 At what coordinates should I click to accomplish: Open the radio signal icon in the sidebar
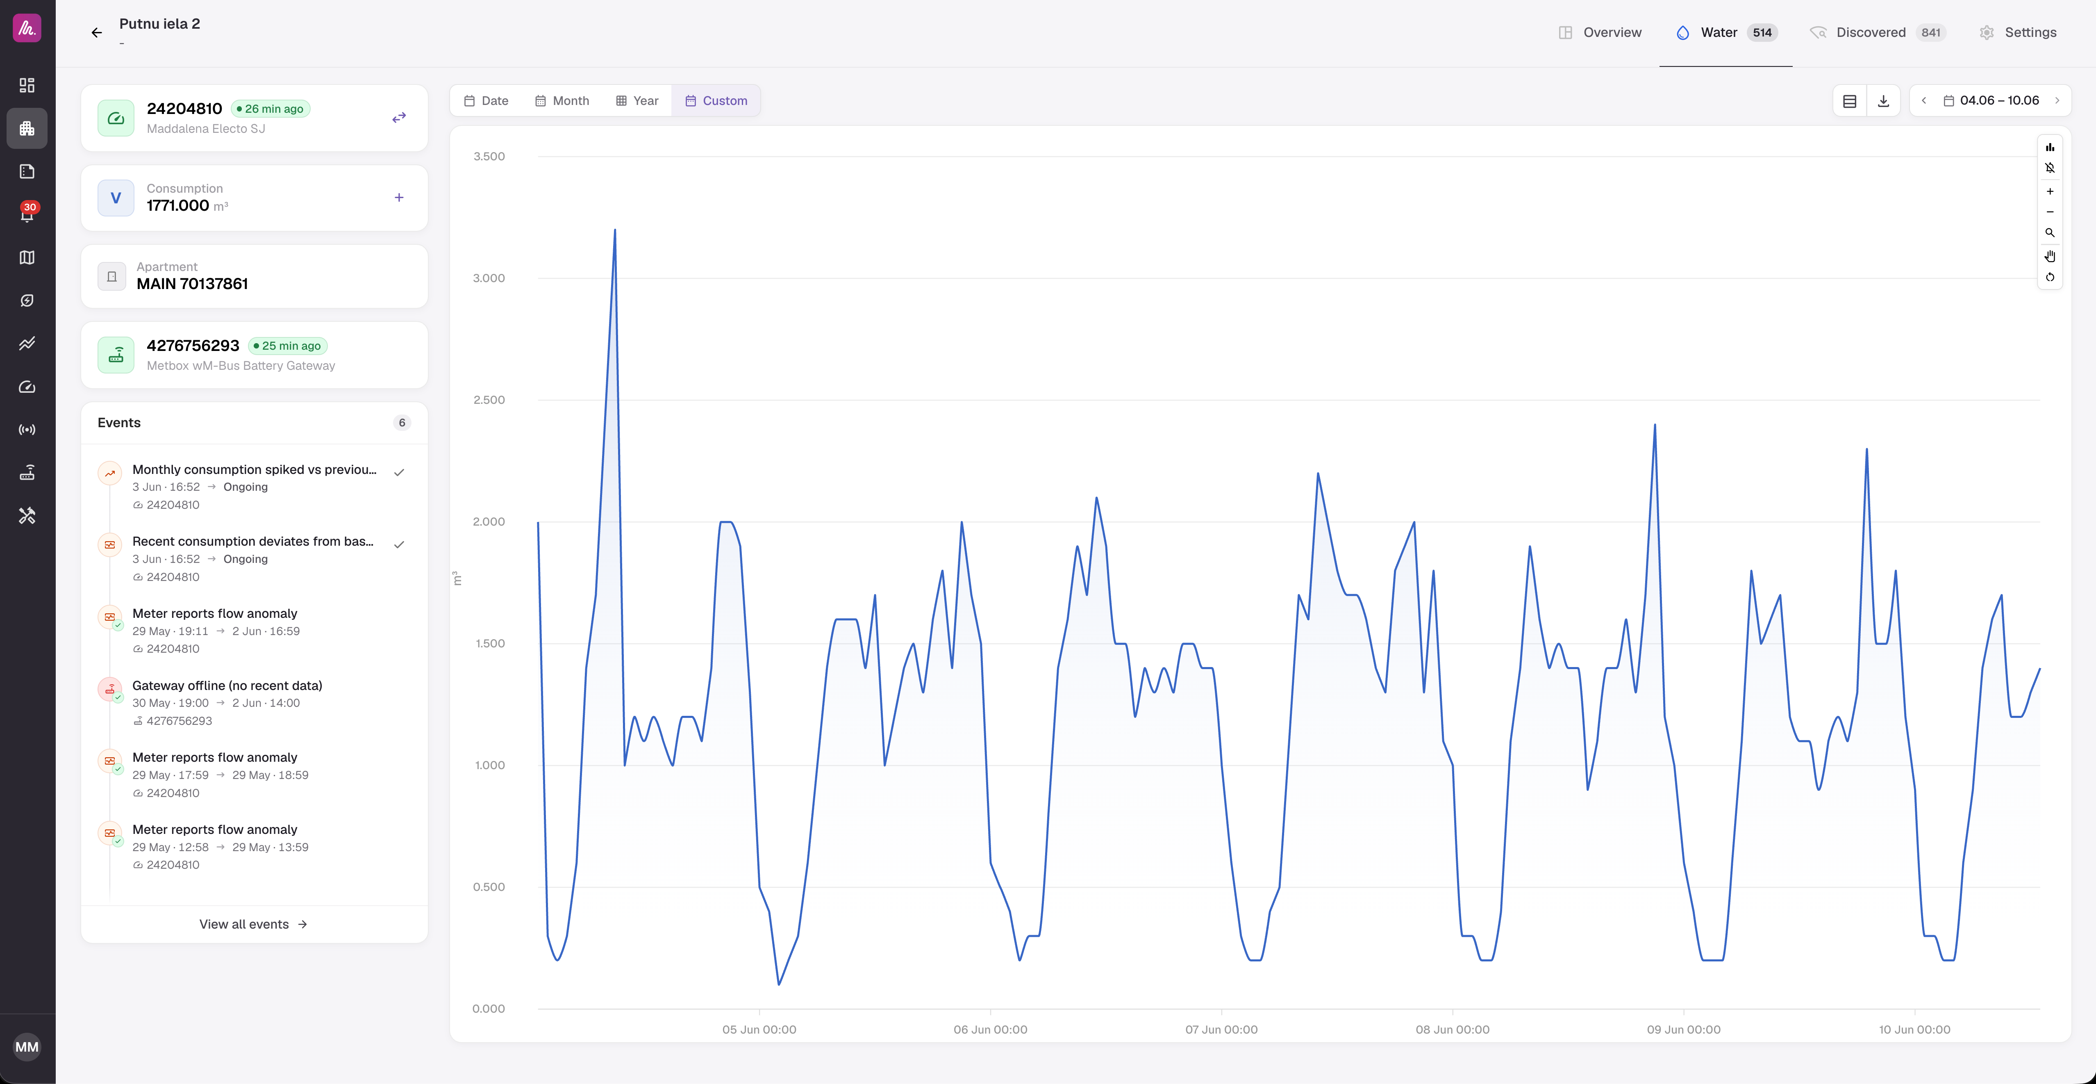tap(27, 430)
